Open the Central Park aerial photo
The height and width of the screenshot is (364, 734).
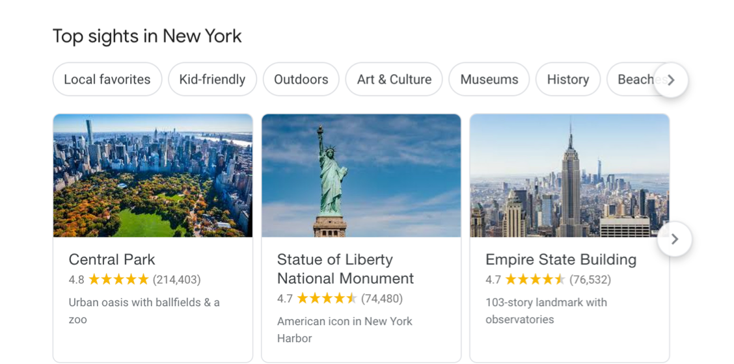click(153, 175)
